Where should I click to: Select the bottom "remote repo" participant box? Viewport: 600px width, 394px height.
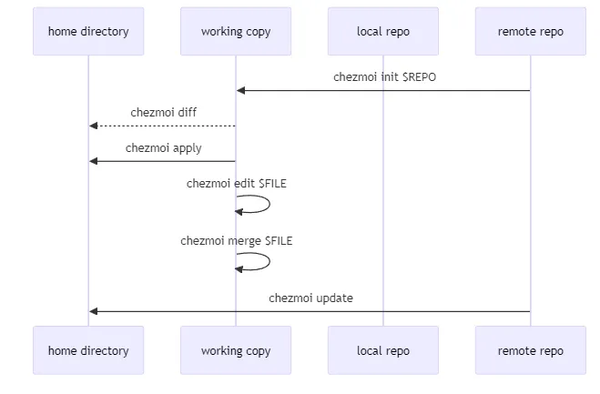(x=530, y=350)
